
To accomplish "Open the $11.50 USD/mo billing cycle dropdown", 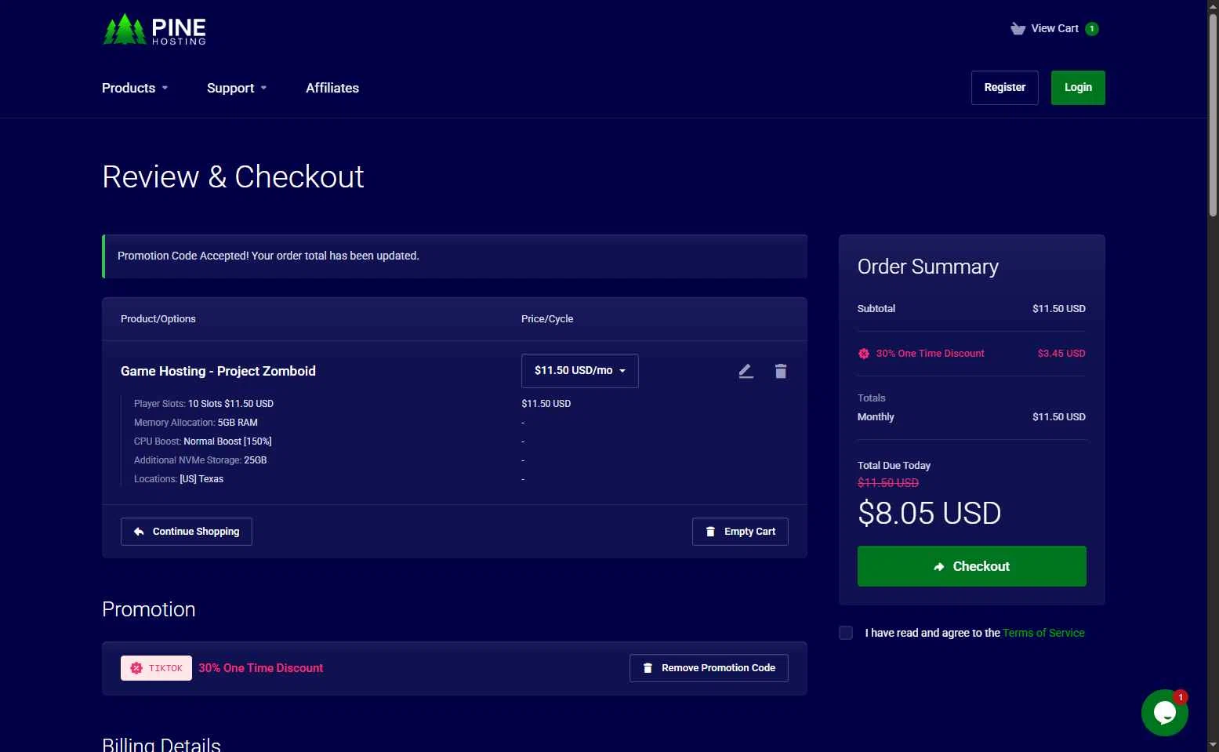I will click(580, 371).
